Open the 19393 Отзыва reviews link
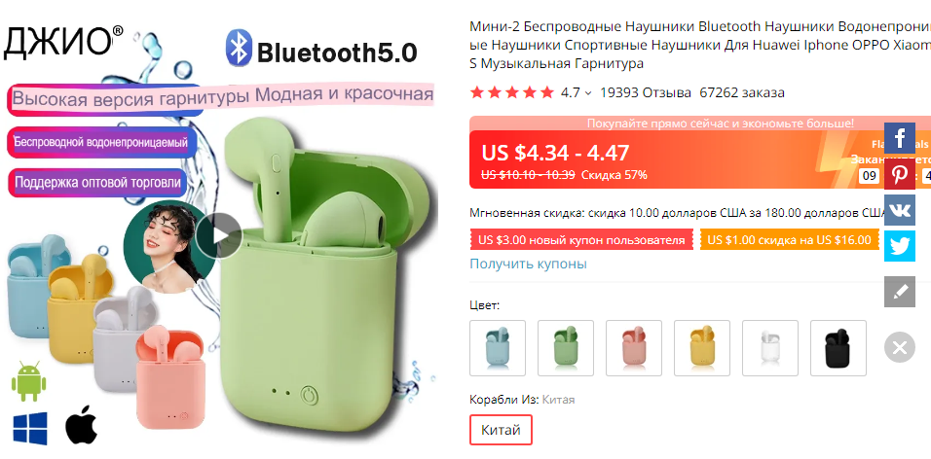Screen dimensions: 931x459 coord(646,92)
